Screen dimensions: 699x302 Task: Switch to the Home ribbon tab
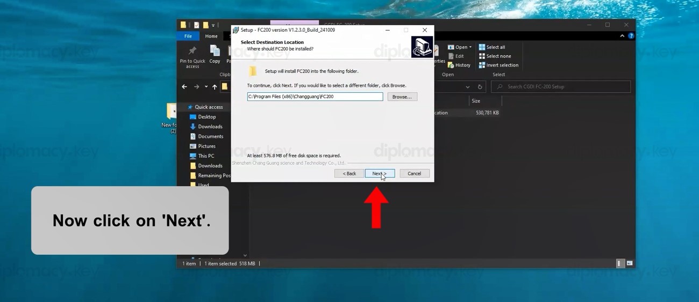point(211,36)
